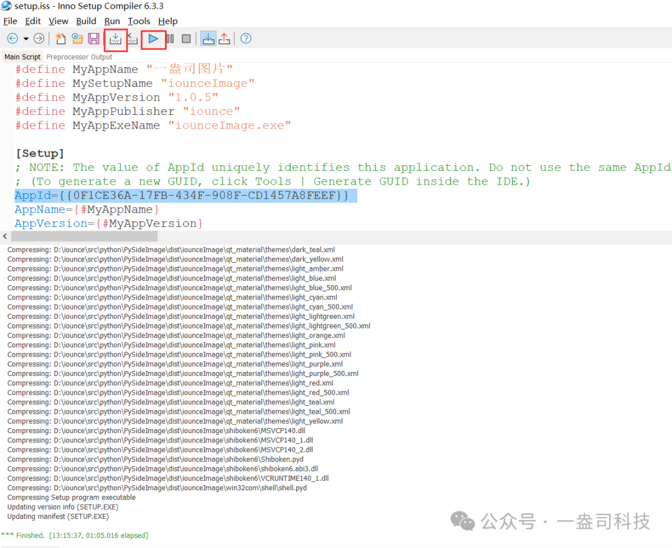Open the Build menu
The height and width of the screenshot is (548, 672).
pyautogui.click(x=86, y=21)
